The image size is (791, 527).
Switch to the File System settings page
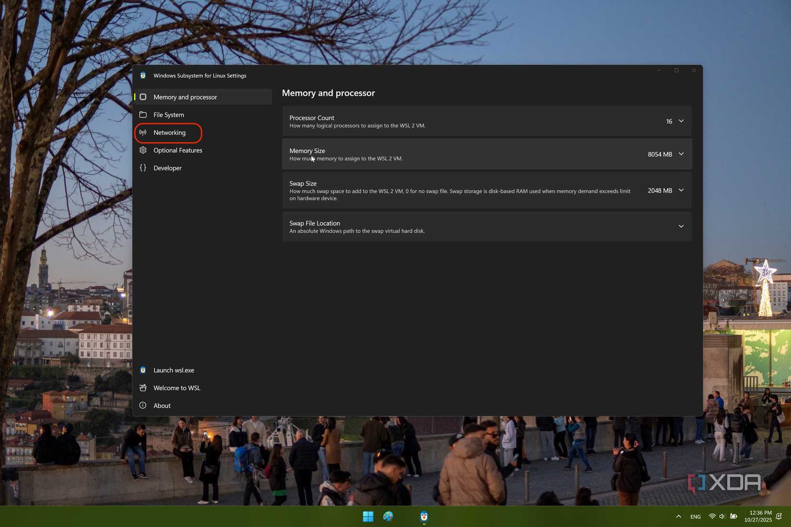tap(168, 115)
